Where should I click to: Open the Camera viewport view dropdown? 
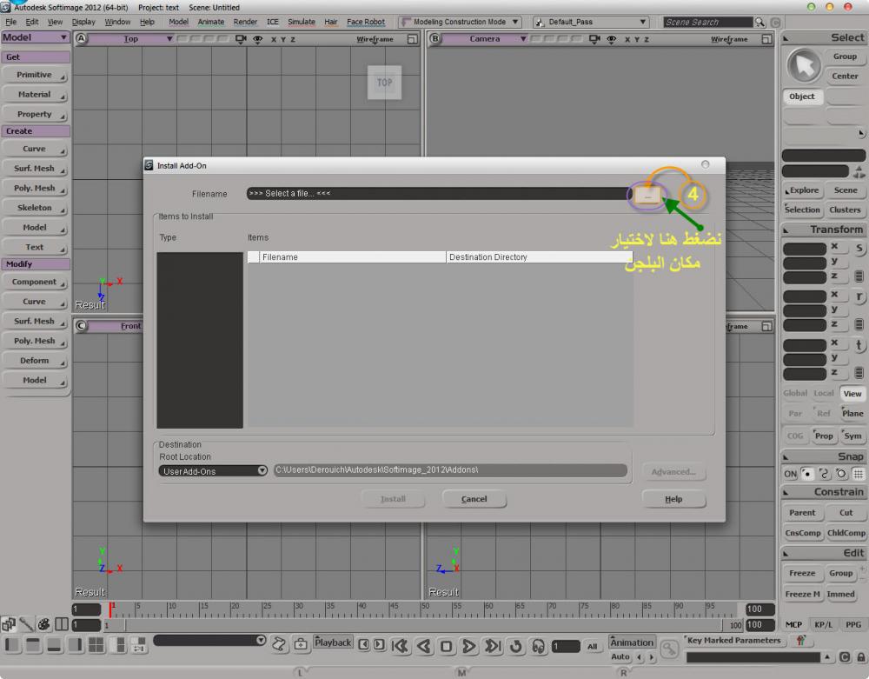485,39
